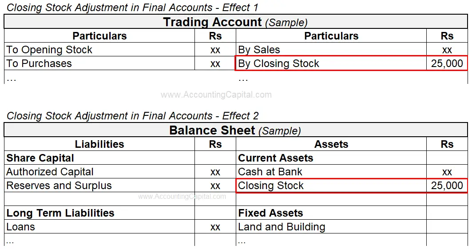Select the 'To Purchases' cell
Viewport: 472px width, 249px height.
tap(39, 63)
